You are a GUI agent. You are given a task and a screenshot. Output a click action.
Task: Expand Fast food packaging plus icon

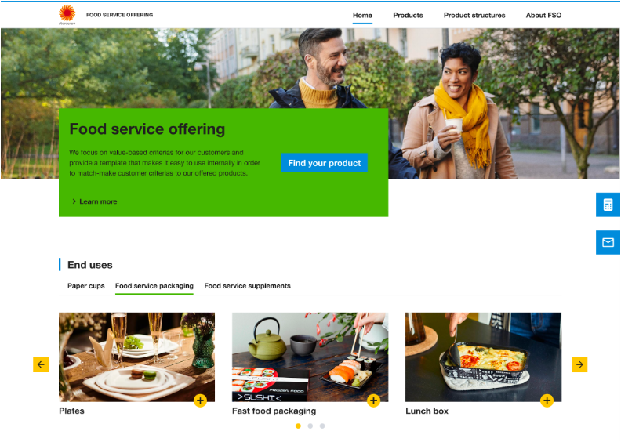tap(373, 400)
